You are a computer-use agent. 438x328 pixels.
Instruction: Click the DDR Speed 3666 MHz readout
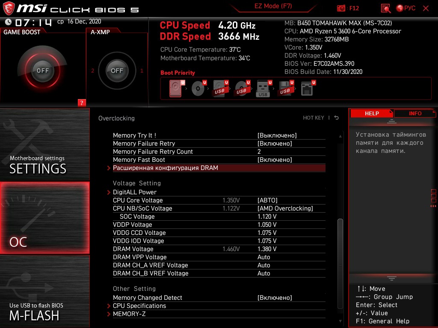(x=210, y=36)
